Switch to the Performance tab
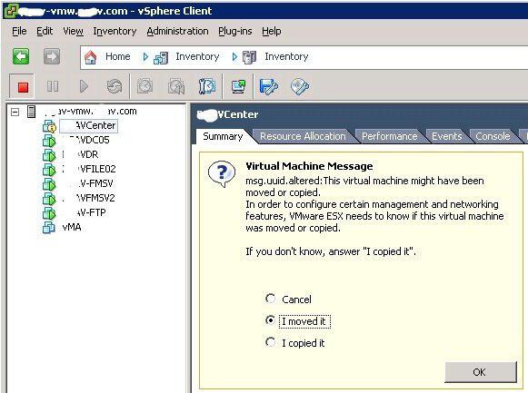This screenshot has height=393, width=528. click(x=389, y=136)
